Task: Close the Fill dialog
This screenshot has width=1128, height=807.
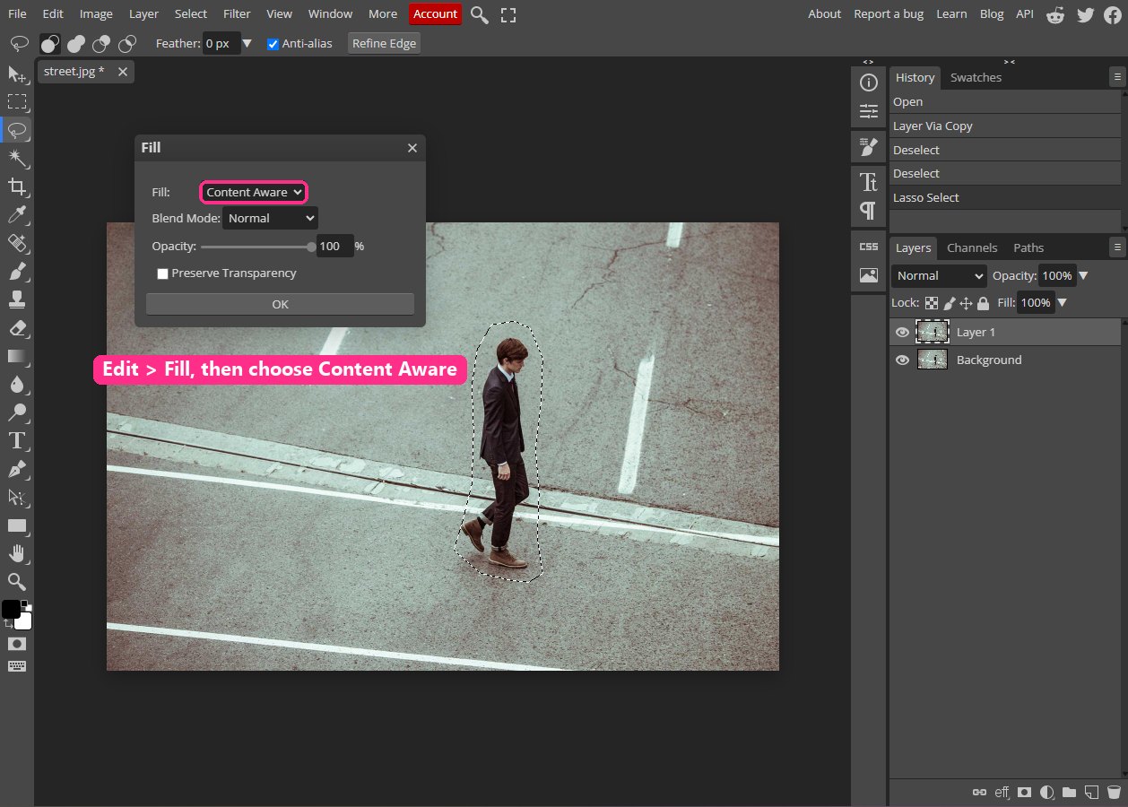Action: click(x=412, y=148)
